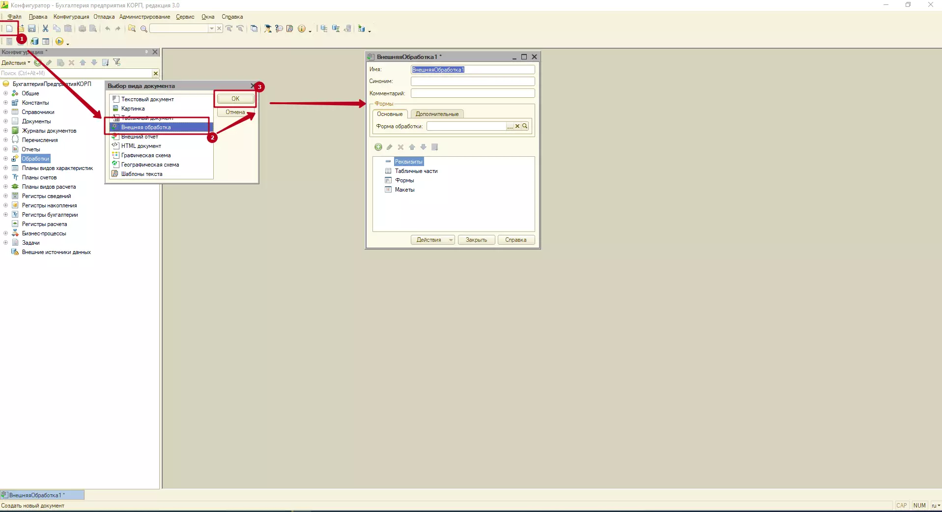Click the yellow Info icon in the toolbar
This screenshot has width=942, height=512.
[x=302, y=28]
